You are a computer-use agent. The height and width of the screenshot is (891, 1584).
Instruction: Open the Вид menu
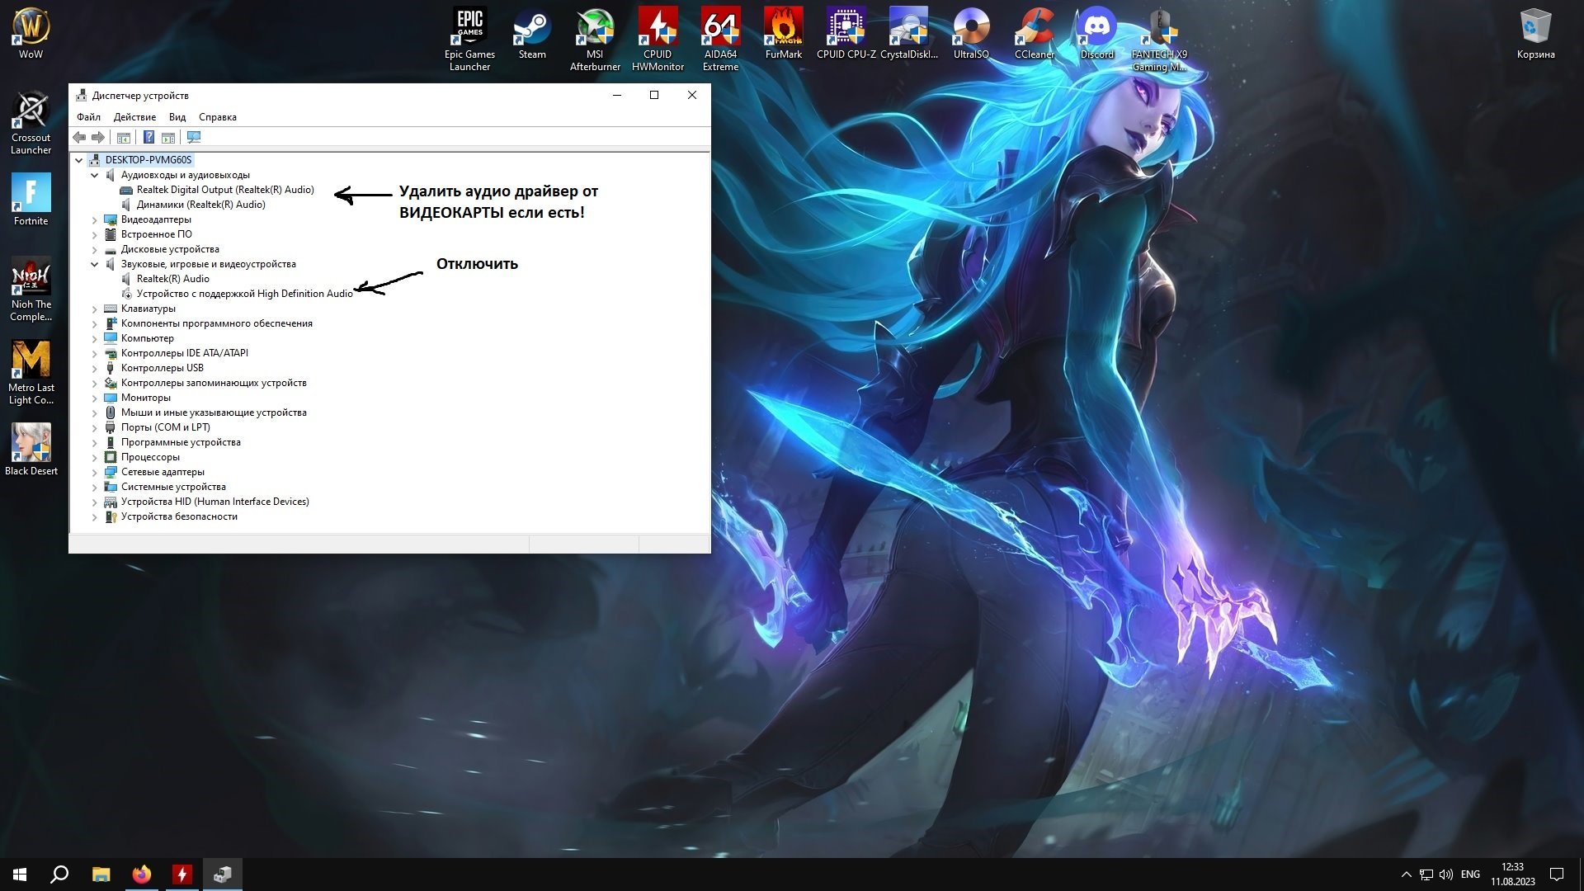click(177, 117)
